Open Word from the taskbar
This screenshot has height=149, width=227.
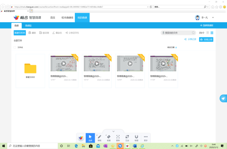click(135, 146)
